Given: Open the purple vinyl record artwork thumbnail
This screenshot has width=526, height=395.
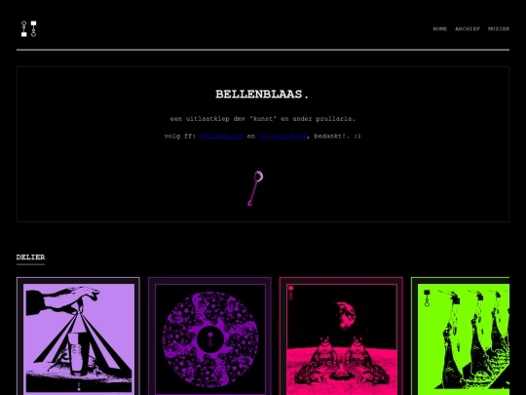Looking at the screenshot, I should tap(209, 336).
